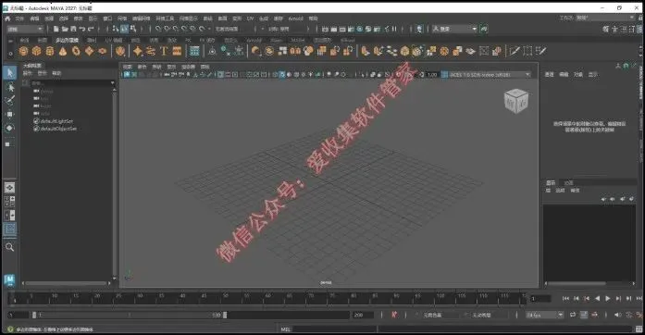Select the polygon Type text tool
The height and width of the screenshot is (335, 645).
[x=164, y=51]
